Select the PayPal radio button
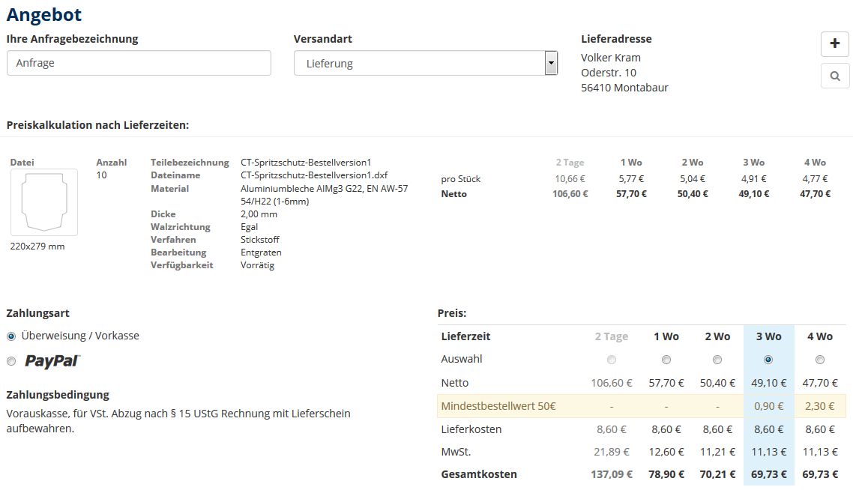Image resolution: width=853 pixels, height=490 pixels. [x=11, y=362]
